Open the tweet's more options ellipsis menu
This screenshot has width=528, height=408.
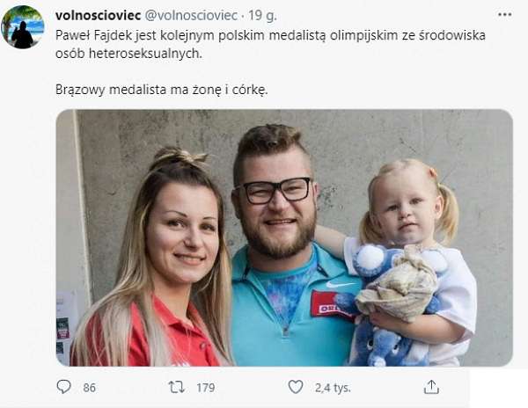pos(505,15)
